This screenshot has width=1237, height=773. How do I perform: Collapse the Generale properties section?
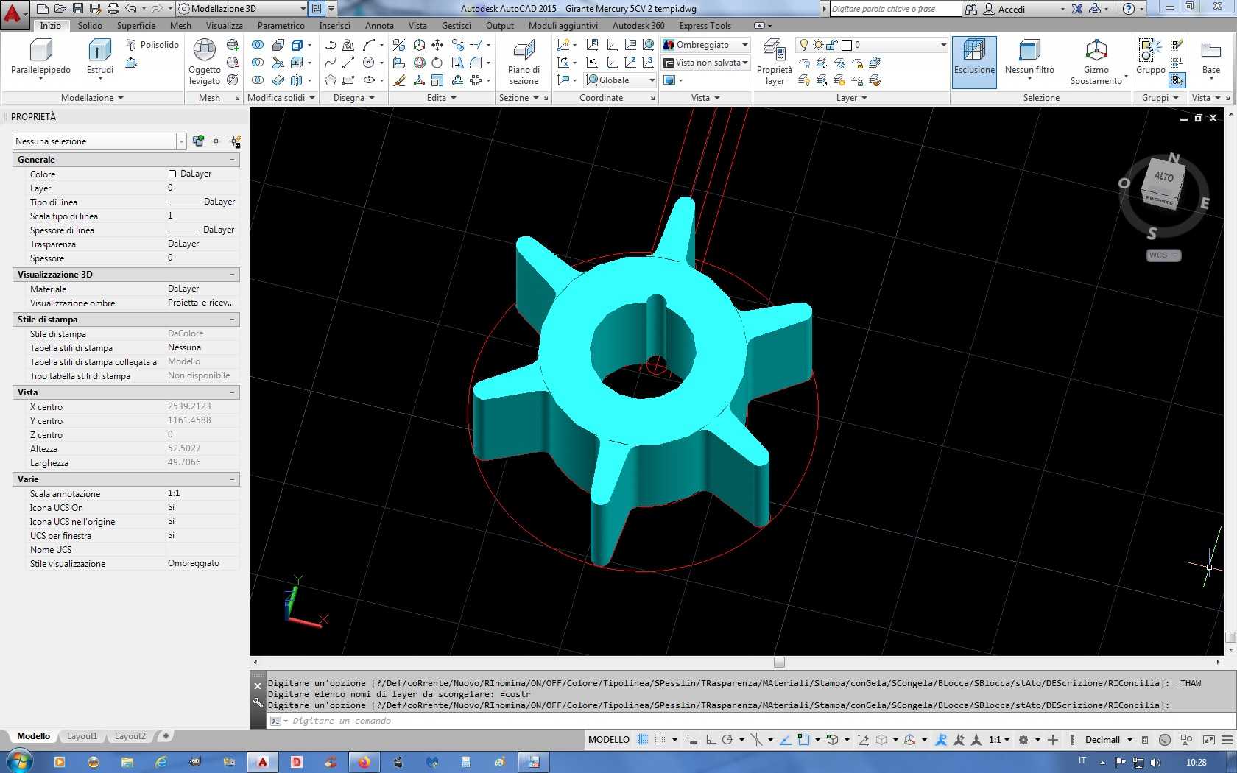(232, 160)
